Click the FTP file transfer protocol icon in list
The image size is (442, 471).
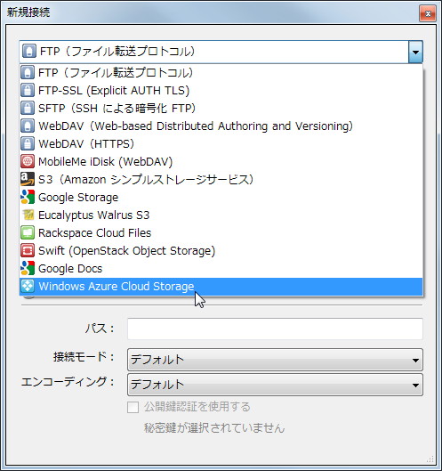[28, 73]
